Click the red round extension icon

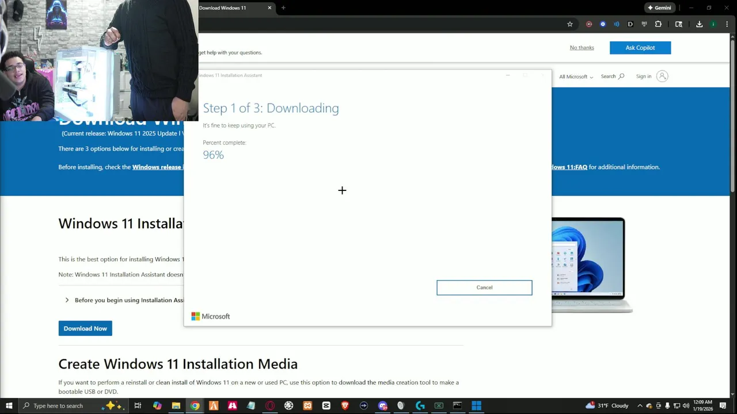pos(589,24)
